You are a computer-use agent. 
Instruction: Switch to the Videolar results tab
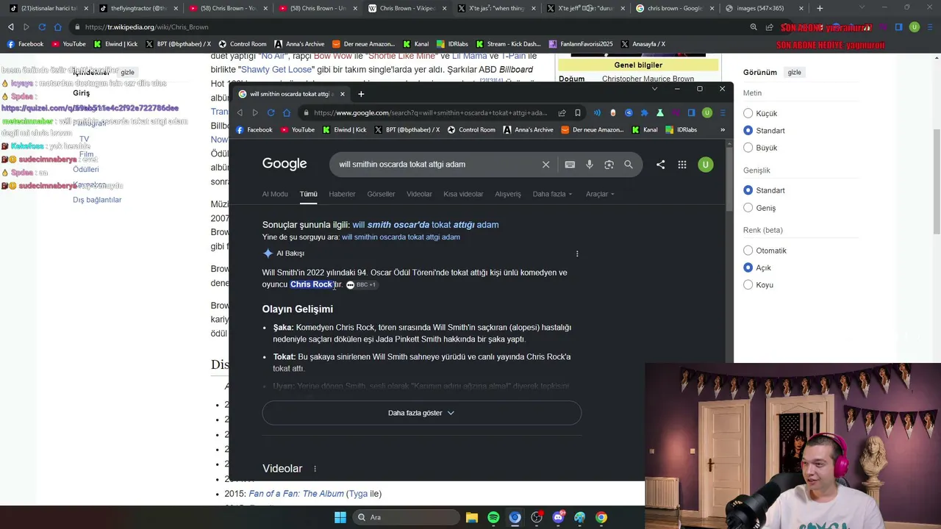click(419, 194)
